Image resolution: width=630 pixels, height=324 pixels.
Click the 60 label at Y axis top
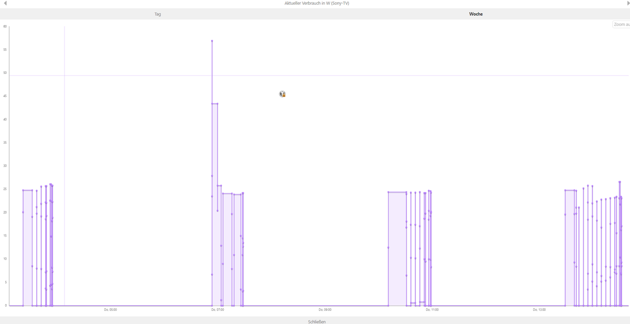[x=5, y=27]
